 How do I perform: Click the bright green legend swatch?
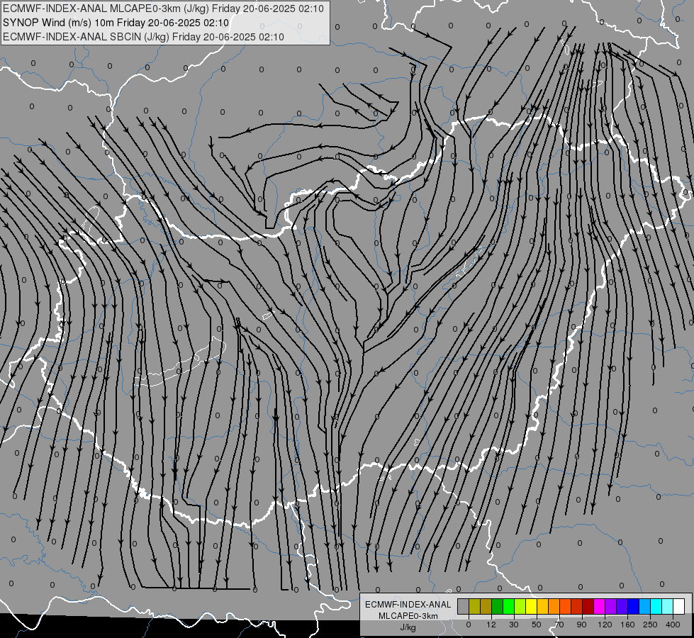click(x=508, y=606)
